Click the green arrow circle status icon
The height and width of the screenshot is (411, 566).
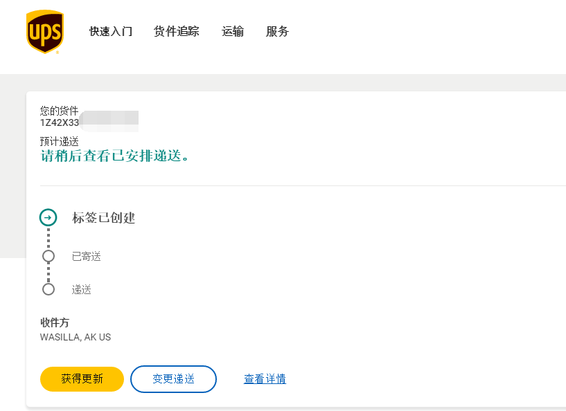[x=48, y=217]
